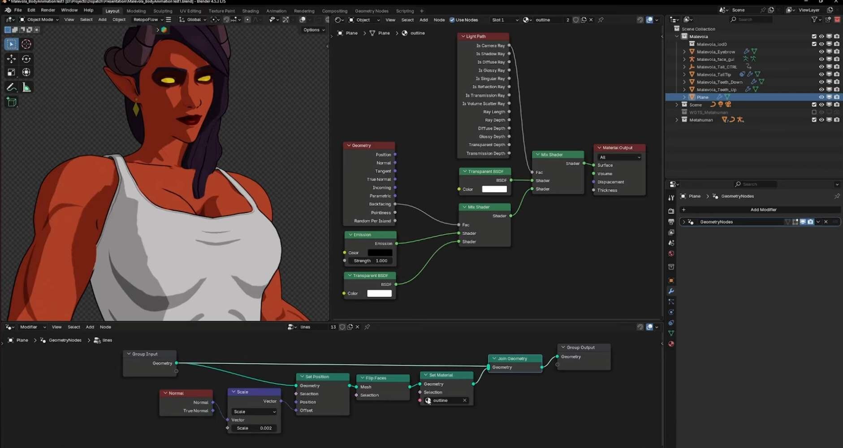Expand the Scene collection in outliner
This screenshot has height=448, width=843.
point(677,104)
